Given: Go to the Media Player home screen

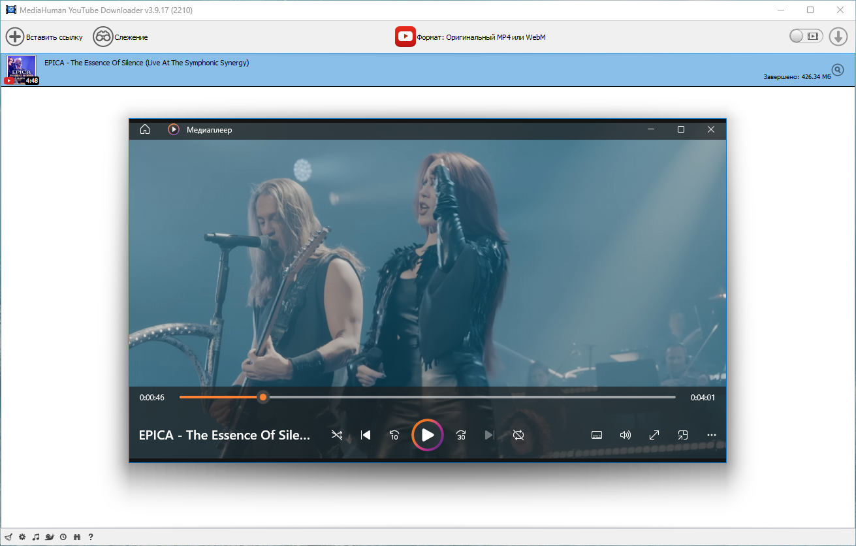Looking at the screenshot, I should pyautogui.click(x=145, y=129).
